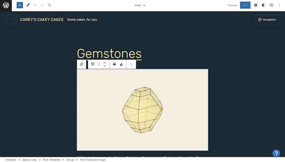Select Post Template in the breadcrumb
The image size is (285, 162).
click(x=52, y=160)
